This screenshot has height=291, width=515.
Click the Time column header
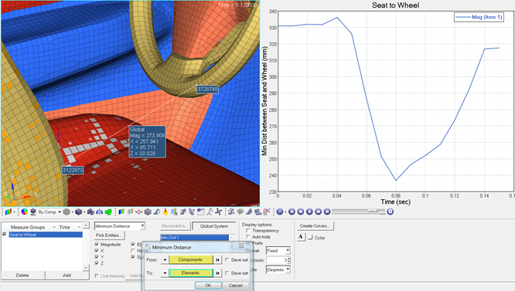click(x=64, y=227)
